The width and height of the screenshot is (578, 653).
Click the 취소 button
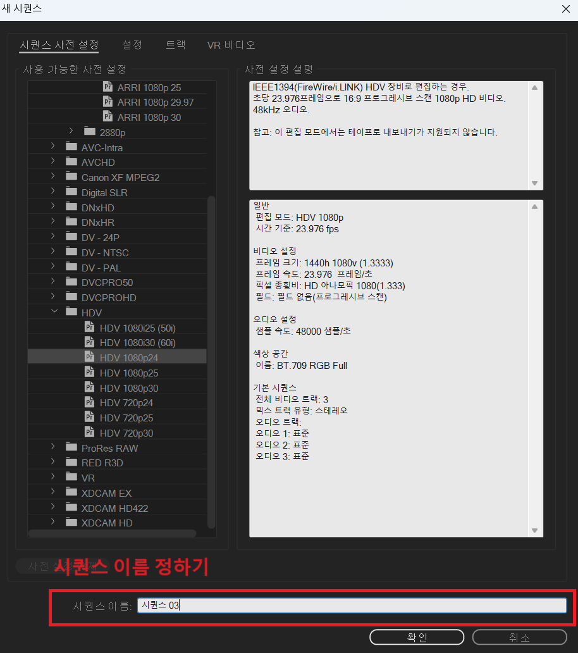519,637
